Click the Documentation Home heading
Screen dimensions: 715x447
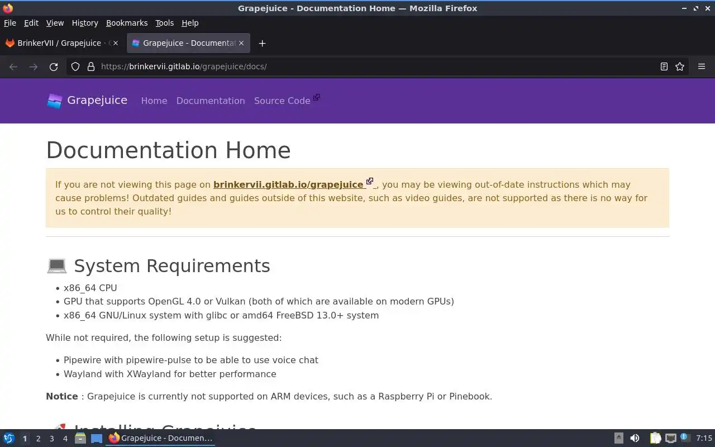(x=168, y=150)
